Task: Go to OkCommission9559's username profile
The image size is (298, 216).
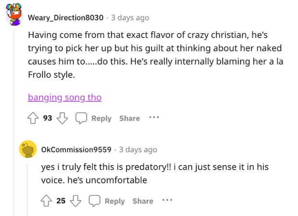Action: [x=76, y=150]
